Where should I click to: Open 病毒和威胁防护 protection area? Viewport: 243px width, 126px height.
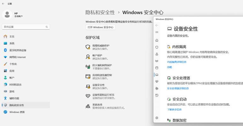tap(98, 47)
